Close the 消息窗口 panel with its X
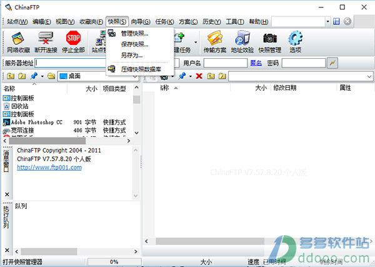The width and height of the screenshot is (375, 267). (7, 194)
